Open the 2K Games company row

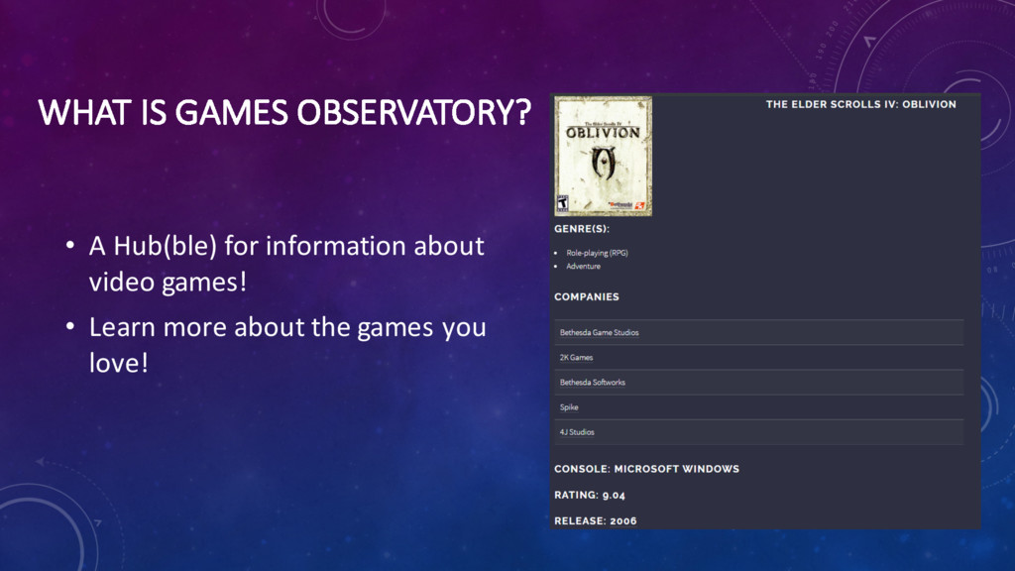pyautogui.click(x=758, y=357)
